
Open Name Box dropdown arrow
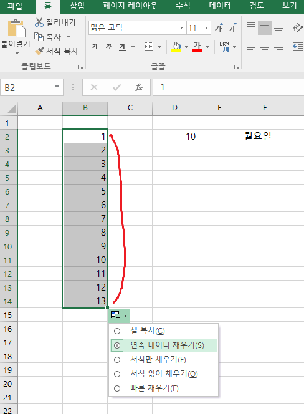(x=57, y=87)
